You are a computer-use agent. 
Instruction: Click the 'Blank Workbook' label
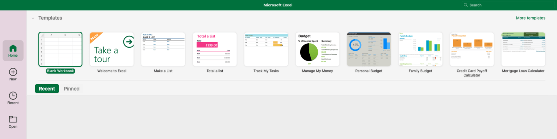pyautogui.click(x=60, y=71)
